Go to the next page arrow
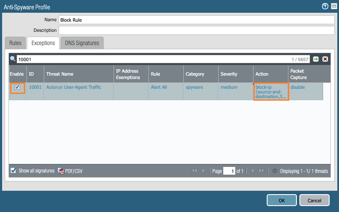The width and height of the screenshot is (339, 212). click(253, 171)
